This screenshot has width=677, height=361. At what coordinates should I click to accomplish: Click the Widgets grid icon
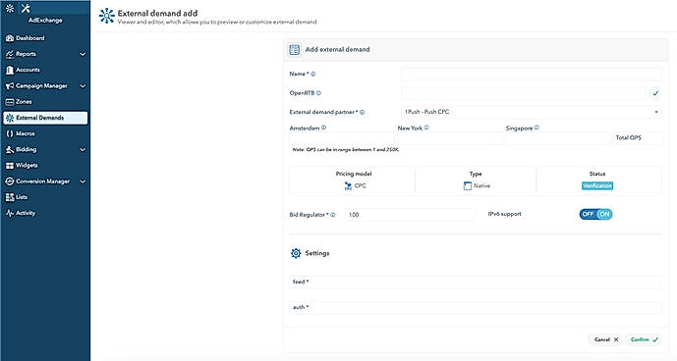(10, 166)
